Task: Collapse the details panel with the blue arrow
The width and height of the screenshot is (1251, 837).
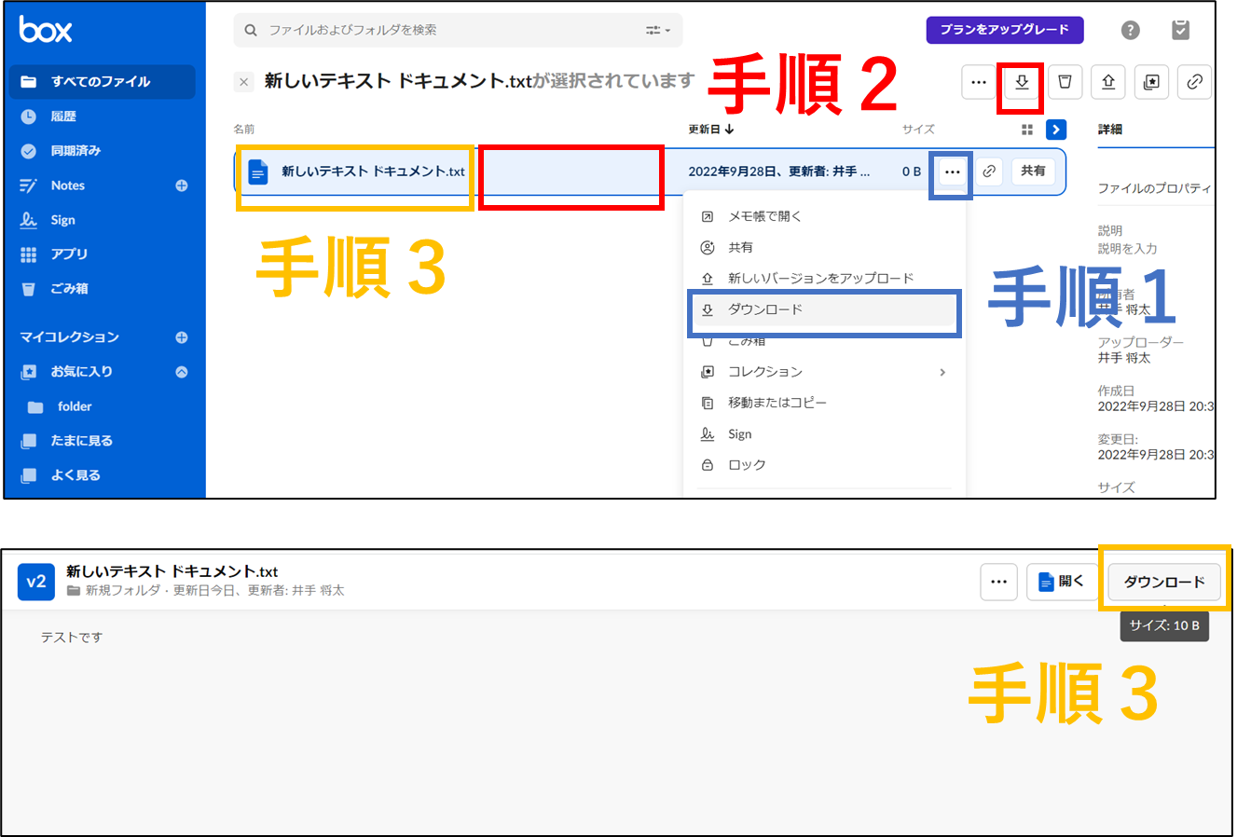Action: click(1055, 129)
